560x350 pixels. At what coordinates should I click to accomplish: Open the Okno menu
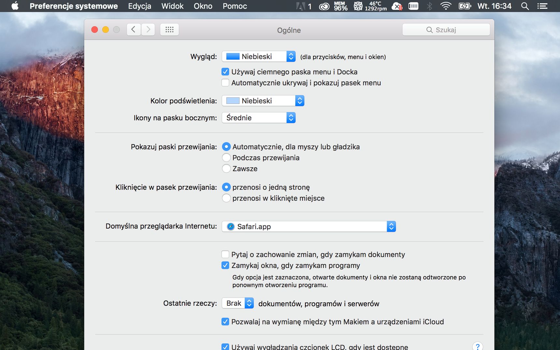point(203,6)
